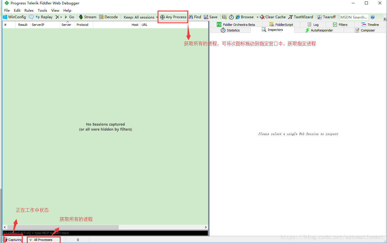Viewport: 387px width, 243px height.
Task: Click the Progress Telerik Fiddler title icon
Action: [7, 3]
